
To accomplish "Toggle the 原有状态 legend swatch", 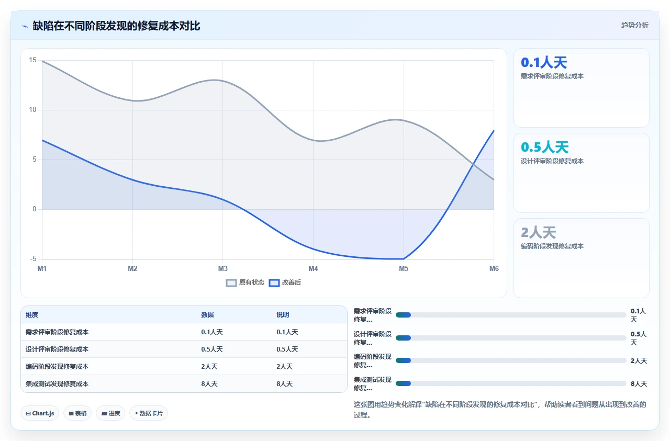I will click(x=231, y=282).
